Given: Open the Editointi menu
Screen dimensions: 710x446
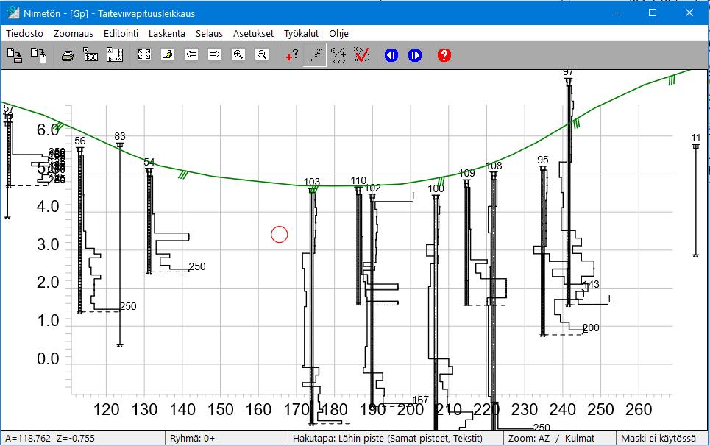Looking at the screenshot, I should coord(121,34).
